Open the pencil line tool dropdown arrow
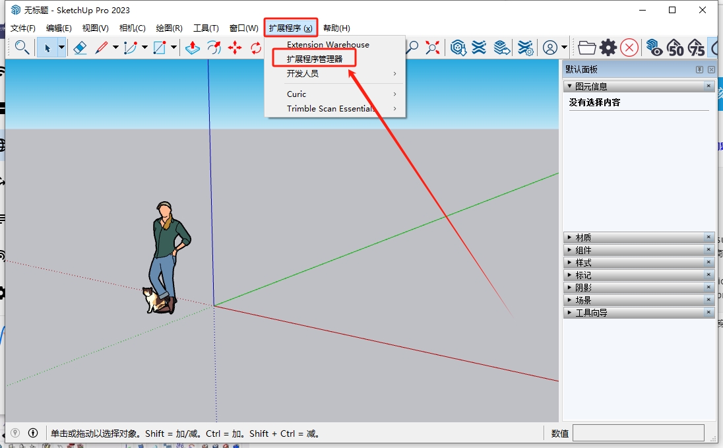Screen dimensions: 723x448 tap(115, 48)
